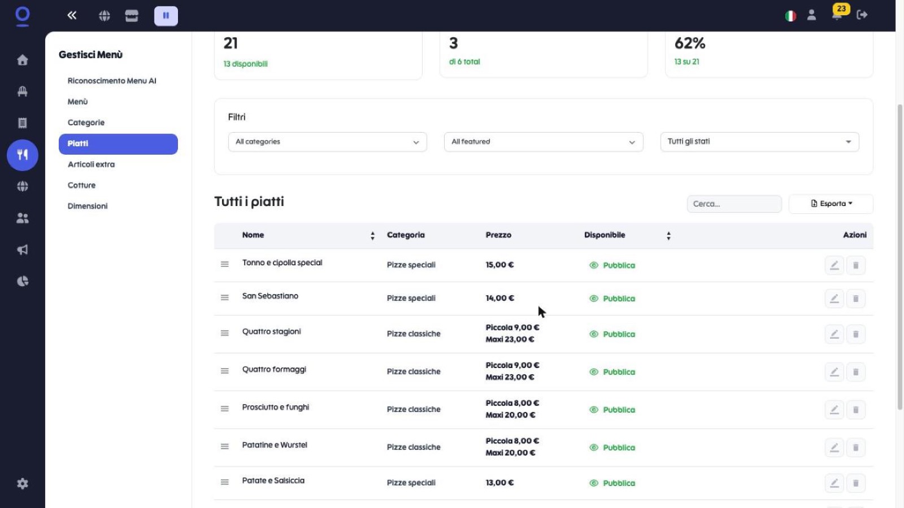Viewport: 904px width, 508px height.
Task: Delete San Sebastiano dish
Action: coord(856,299)
